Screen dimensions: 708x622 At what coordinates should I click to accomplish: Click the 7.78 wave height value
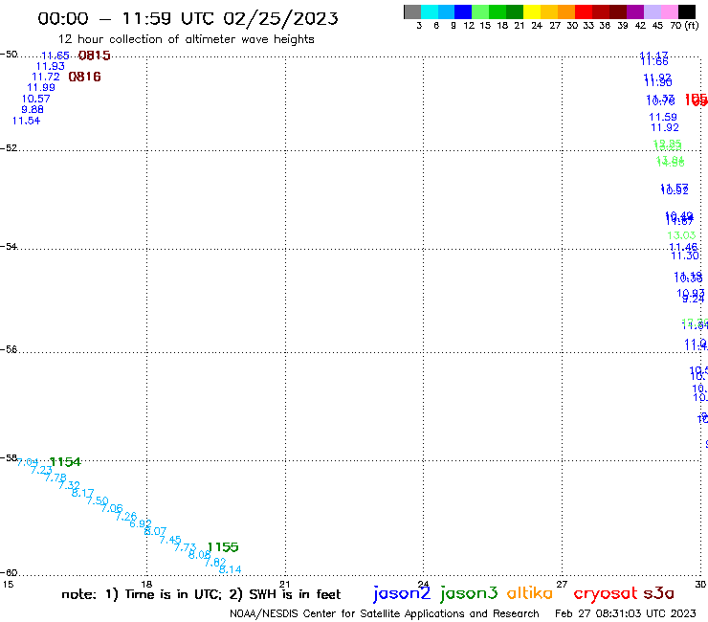[x=55, y=478]
